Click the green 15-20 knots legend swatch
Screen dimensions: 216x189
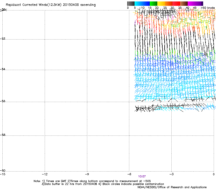pos(154,3)
